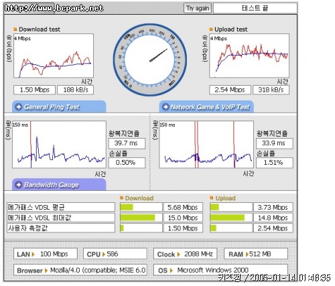Screen dimensions: 335x286
Task: Click the circular speedometer gauge
Action: (x=150, y=60)
